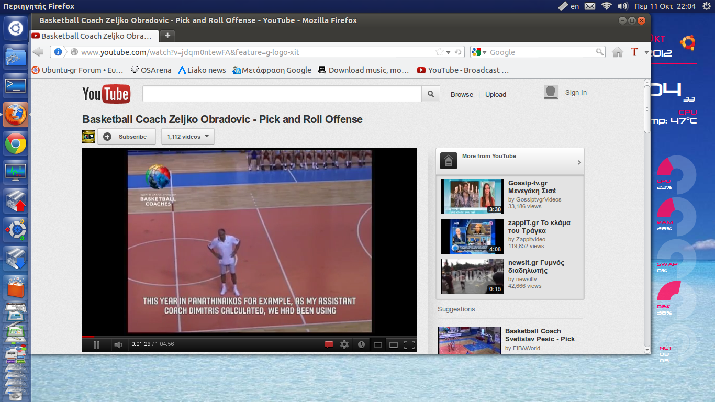Click the YouTube search magnifier button
This screenshot has height=402, width=715.
coord(430,94)
